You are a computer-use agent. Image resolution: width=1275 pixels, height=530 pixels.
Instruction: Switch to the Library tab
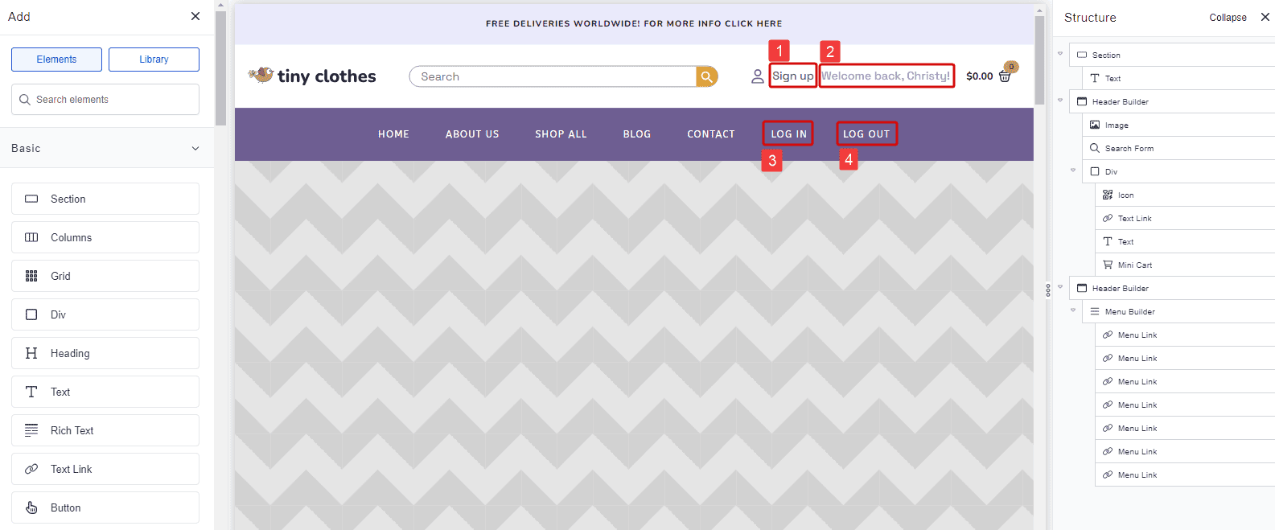[154, 60]
